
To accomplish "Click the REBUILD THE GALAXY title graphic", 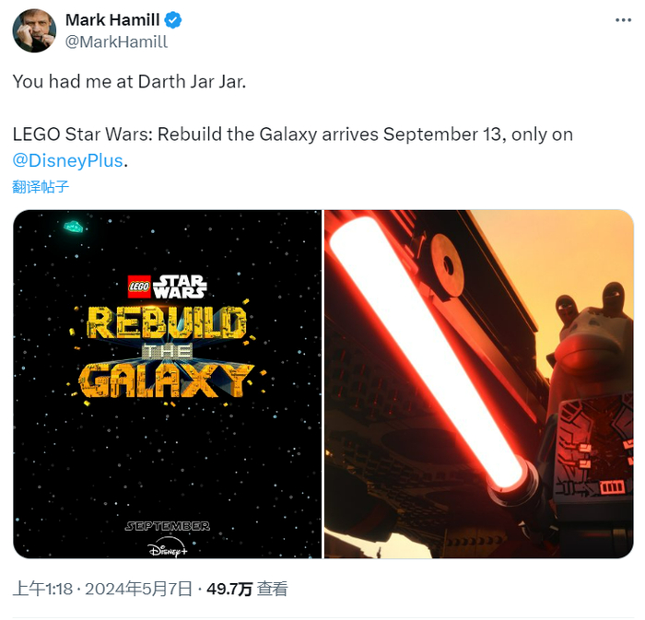I will click(x=166, y=352).
